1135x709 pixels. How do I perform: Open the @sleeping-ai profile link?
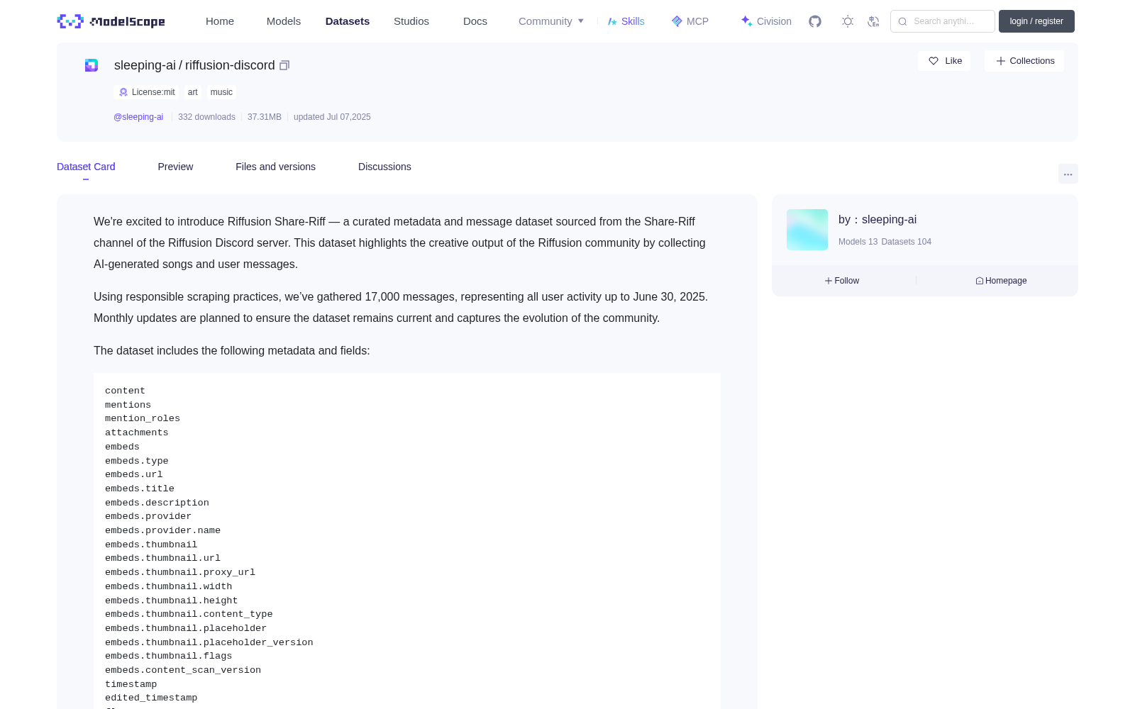pos(138,117)
